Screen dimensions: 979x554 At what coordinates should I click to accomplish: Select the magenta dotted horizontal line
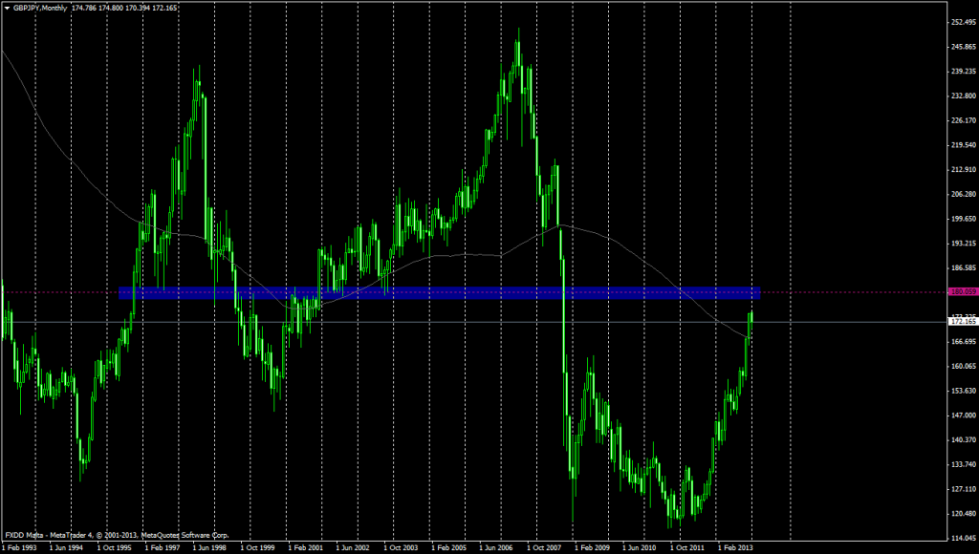tap(860, 292)
